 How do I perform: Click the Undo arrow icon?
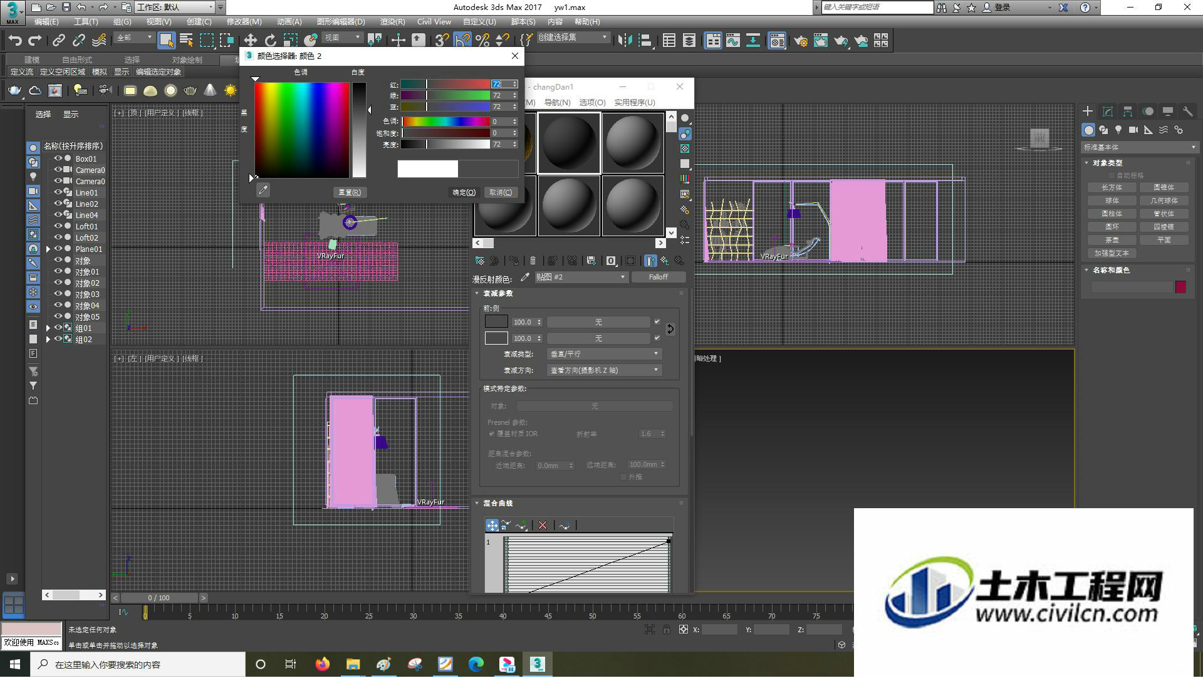(x=15, y=40)
